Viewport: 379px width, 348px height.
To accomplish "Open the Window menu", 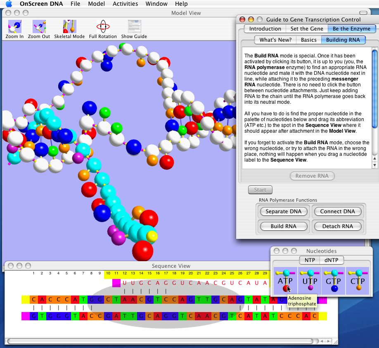I will pyautogui.click(x=156, y=4).
